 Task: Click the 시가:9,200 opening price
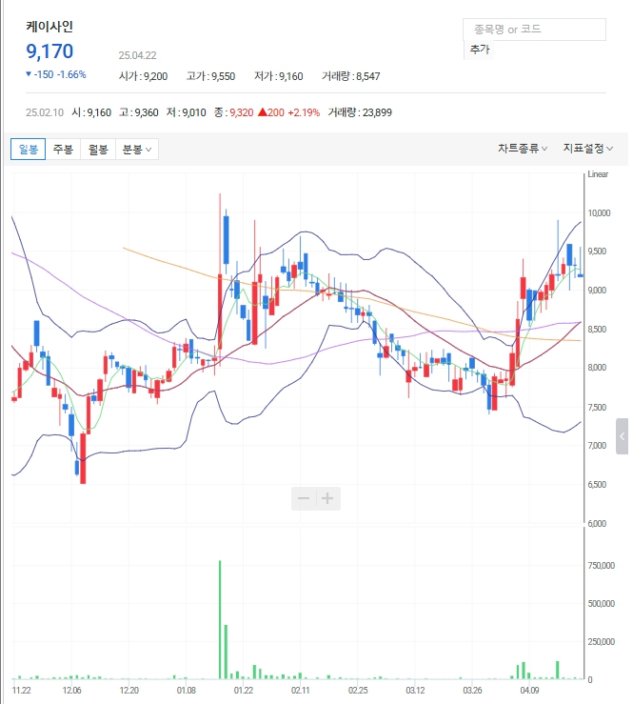(x=143, y=76)
